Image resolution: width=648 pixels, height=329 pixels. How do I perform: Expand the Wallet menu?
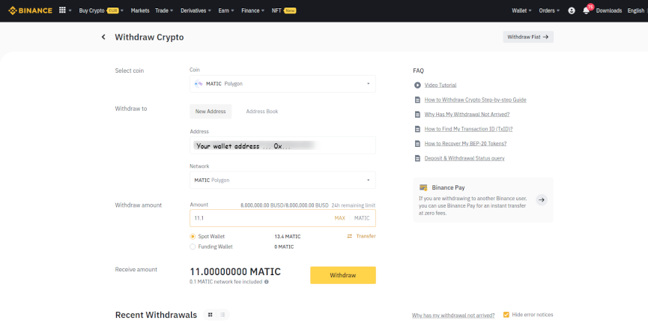click(521, 10)
